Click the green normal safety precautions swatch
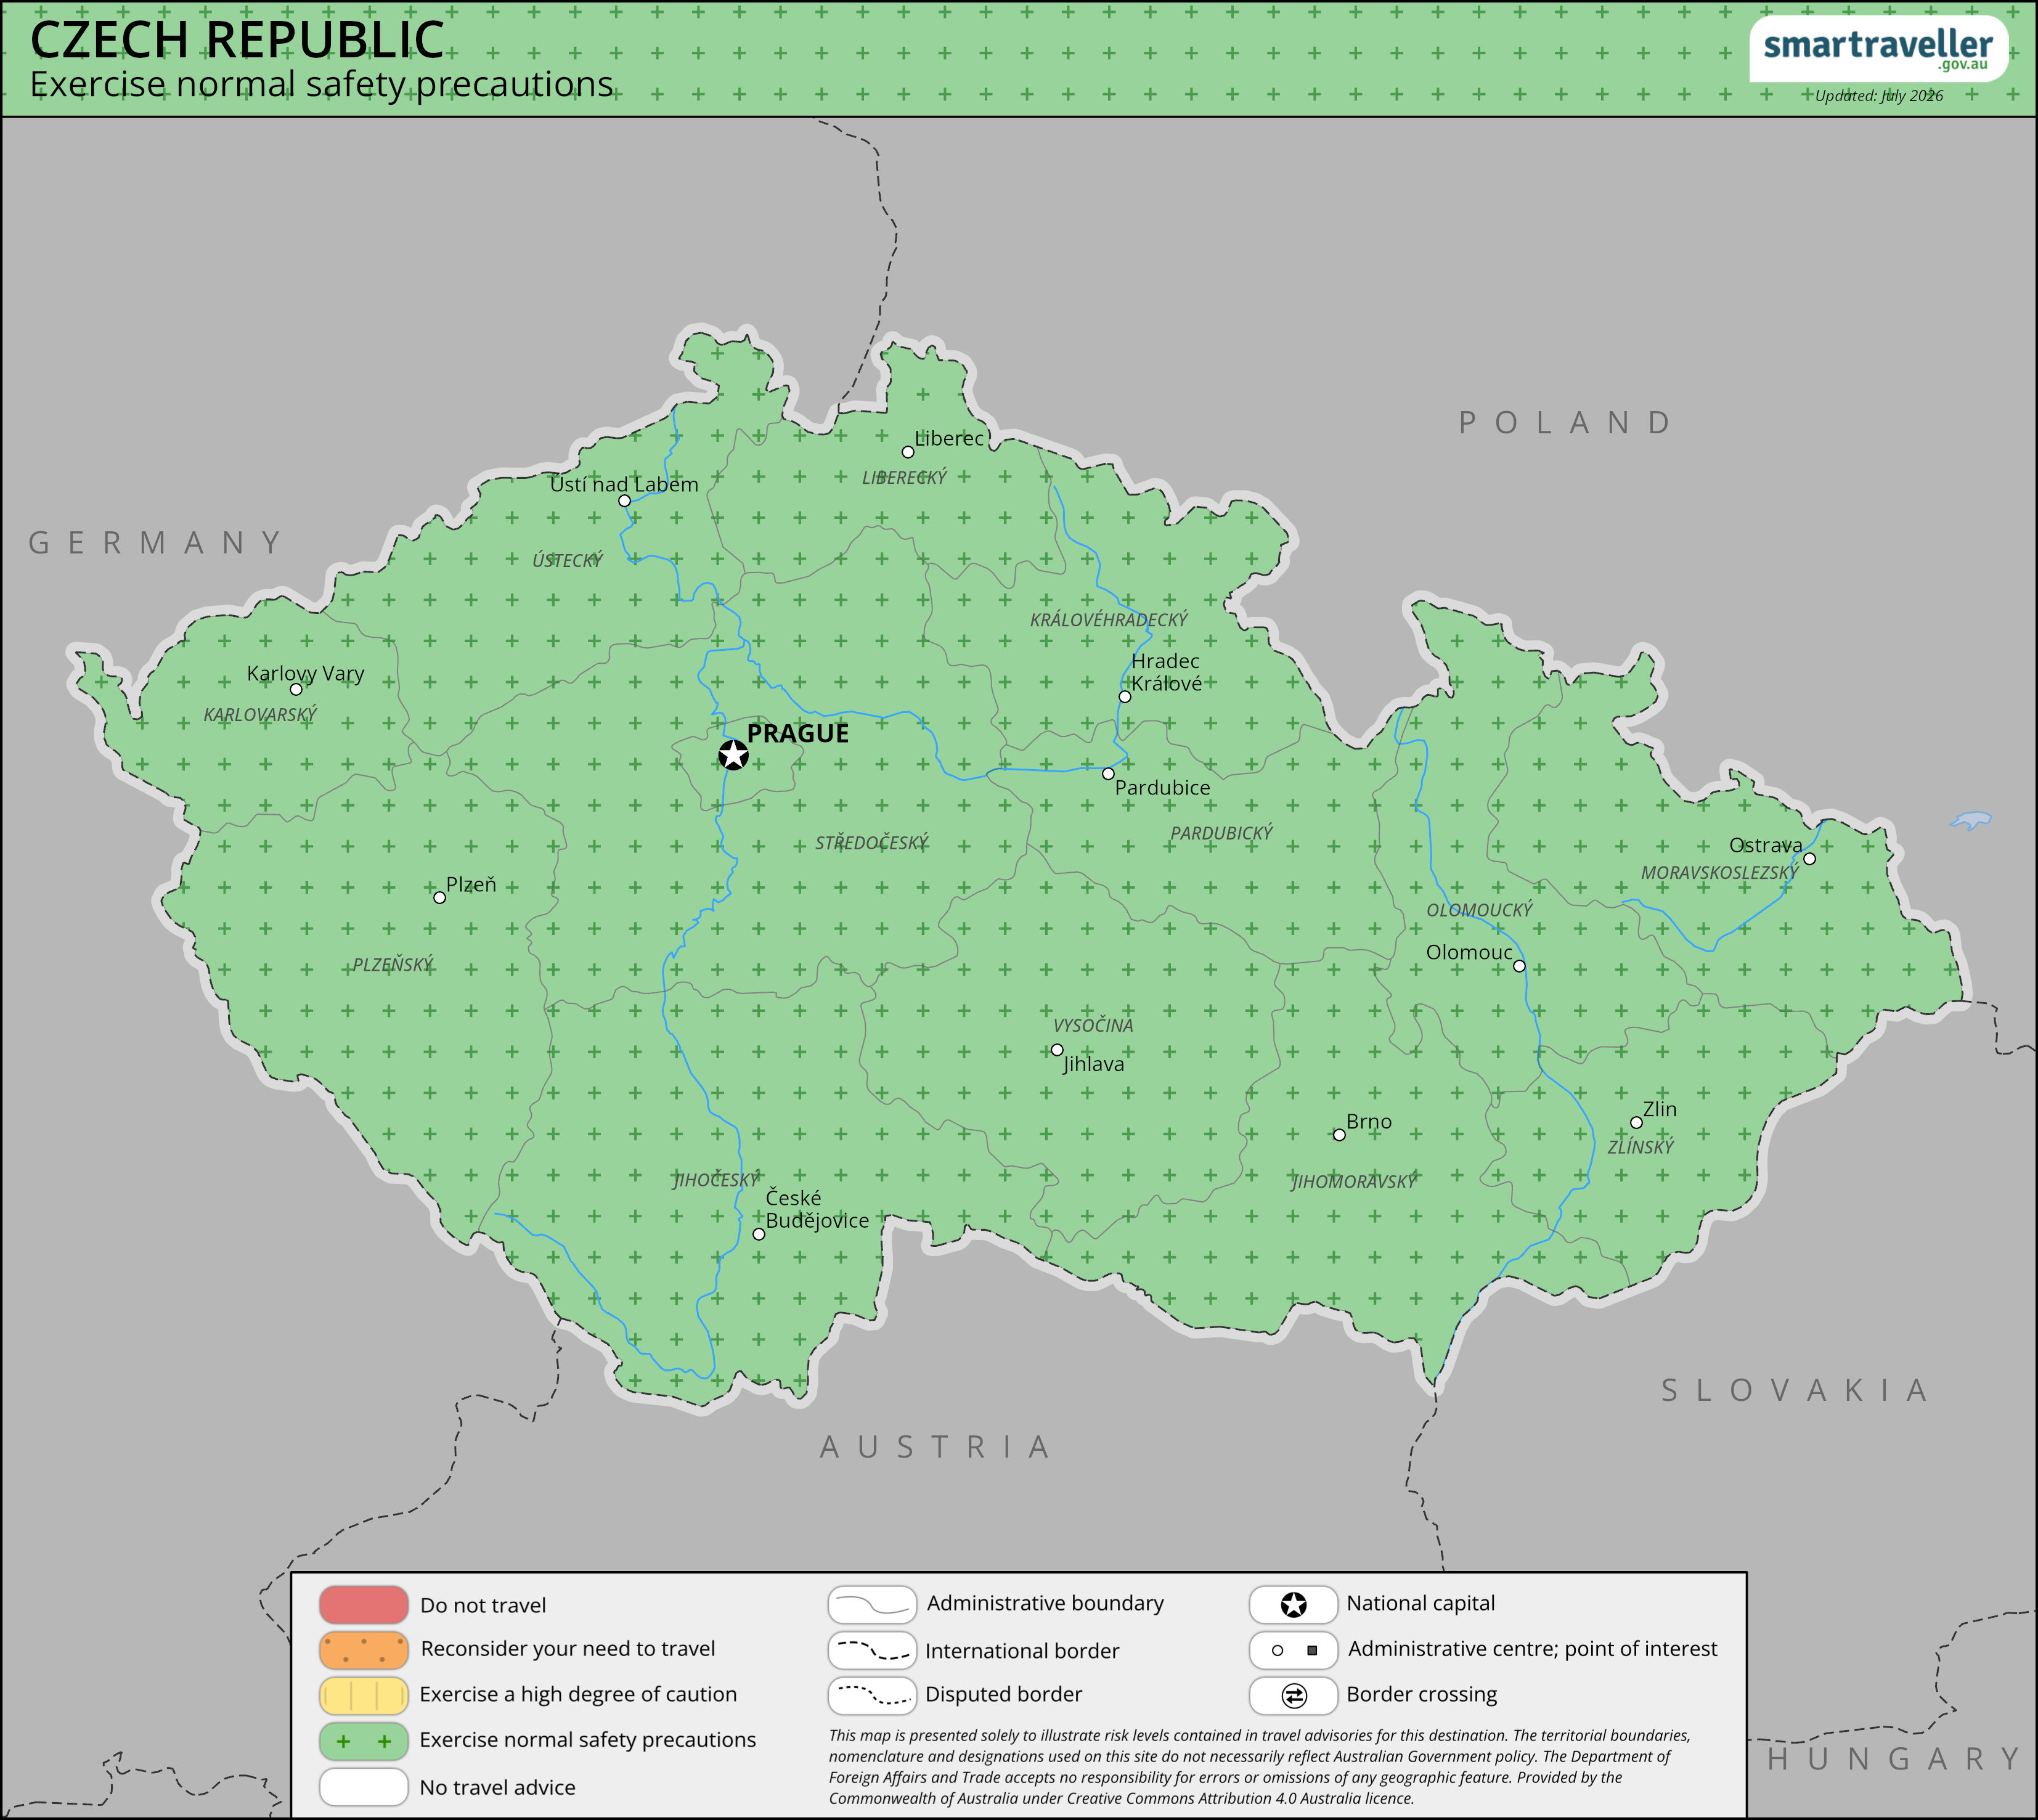The image size is (2038, 1820). click(x=364, y=1742)
